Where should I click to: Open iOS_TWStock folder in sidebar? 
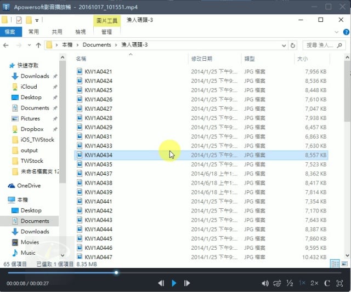37,140
